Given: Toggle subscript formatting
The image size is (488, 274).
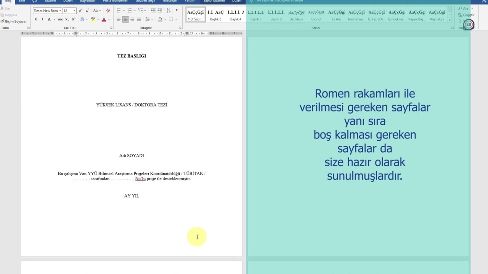Looking at the screenshot, I should [67, 19].
